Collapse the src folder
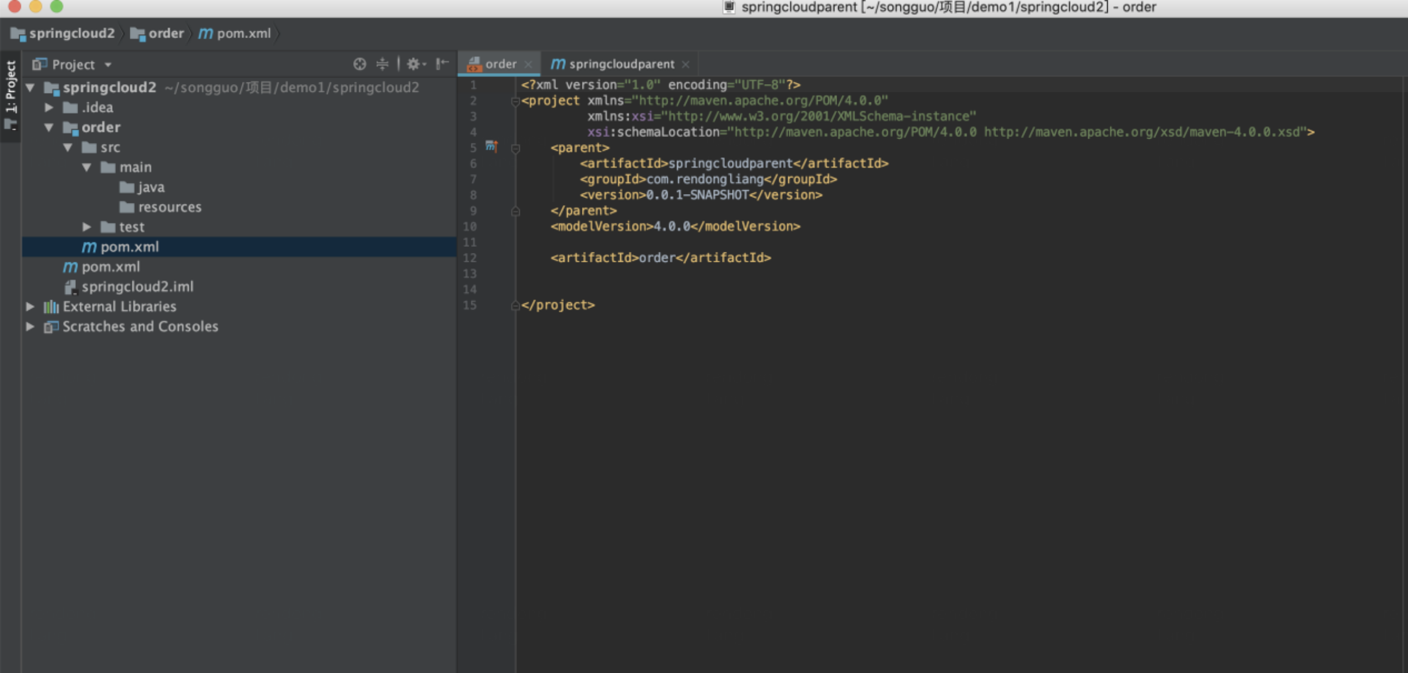Viewport: 1408px width, 673px height. (x=68, y=147)
